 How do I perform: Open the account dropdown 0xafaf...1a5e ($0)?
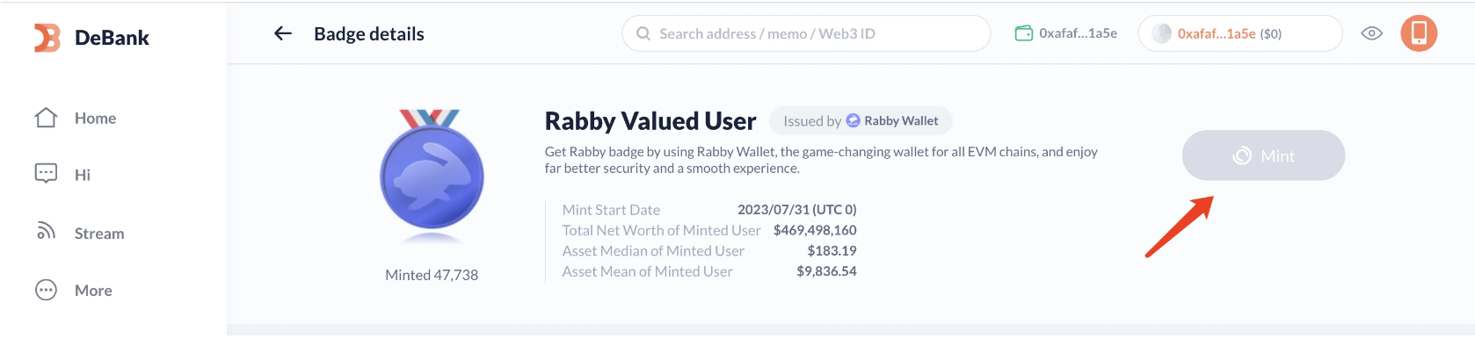point(1239,33)
